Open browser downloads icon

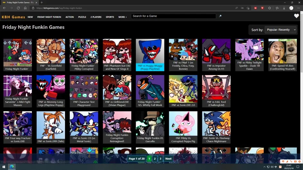pos(284,8)
